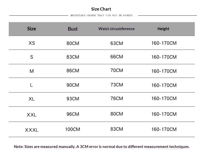Click the 63CM waist value
Viewport: 203px width, 157px height.
(x=117, y=43)
